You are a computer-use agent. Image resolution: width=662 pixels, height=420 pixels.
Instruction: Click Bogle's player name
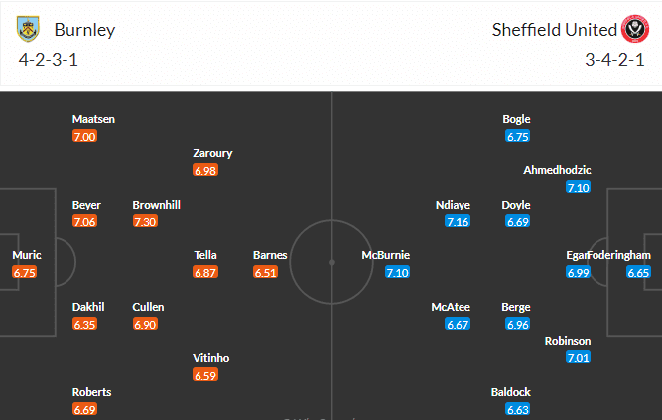(x=517, y=119)
